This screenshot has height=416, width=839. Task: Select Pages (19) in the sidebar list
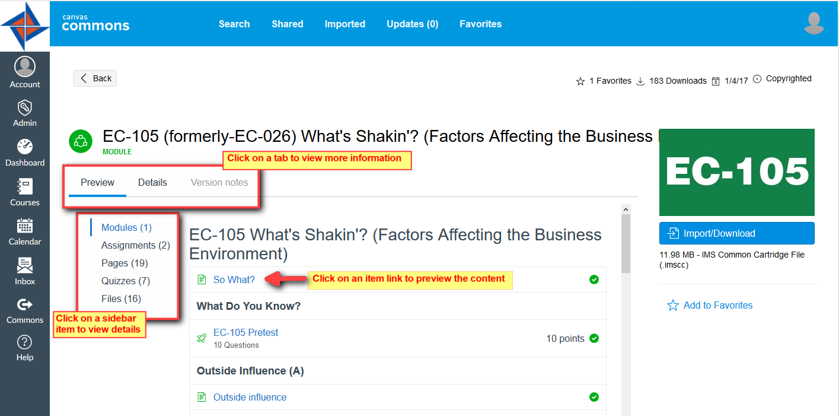[125, 263]
